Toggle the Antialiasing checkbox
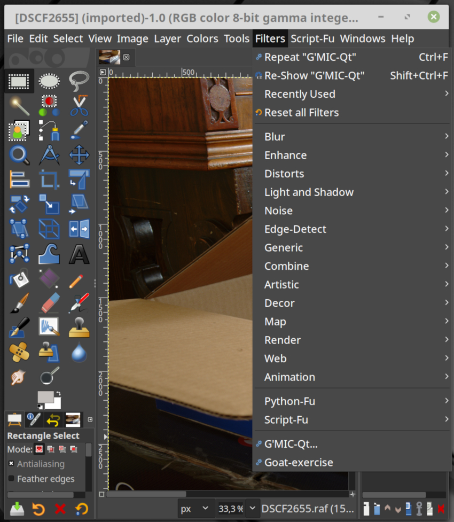 click(11, 464)
